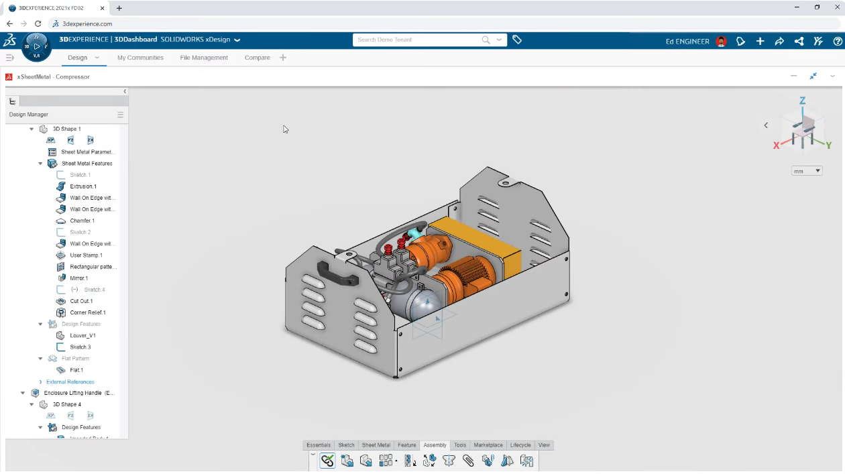Screen dimensions: 845x474
Task: Select Extrusion.1 in the tree
Action: tap(83, 186)
